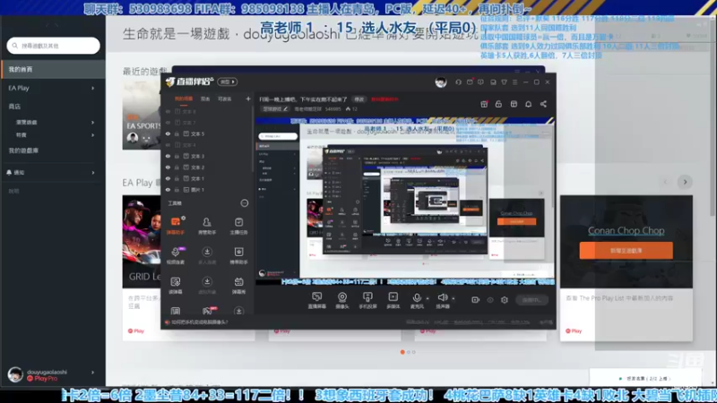Open 房管助手 tool icon
Image resolution: width=717 pixels, height=403 pixels.
pos(207,226)
